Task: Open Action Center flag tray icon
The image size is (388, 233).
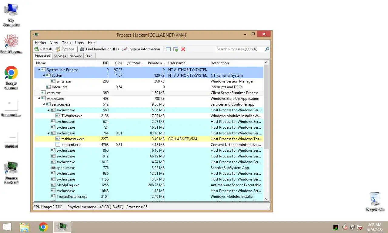Action: [360, 227]
